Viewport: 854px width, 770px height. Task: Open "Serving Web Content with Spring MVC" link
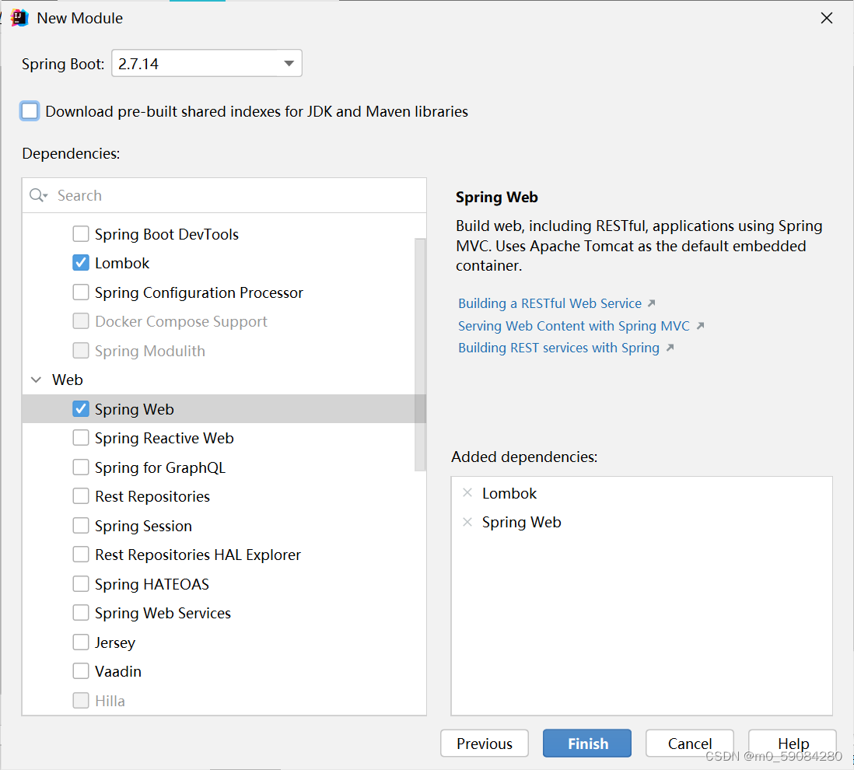[x=573, y=325]
